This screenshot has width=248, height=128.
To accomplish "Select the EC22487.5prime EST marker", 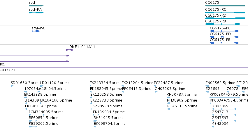I will tap(155, 86).
